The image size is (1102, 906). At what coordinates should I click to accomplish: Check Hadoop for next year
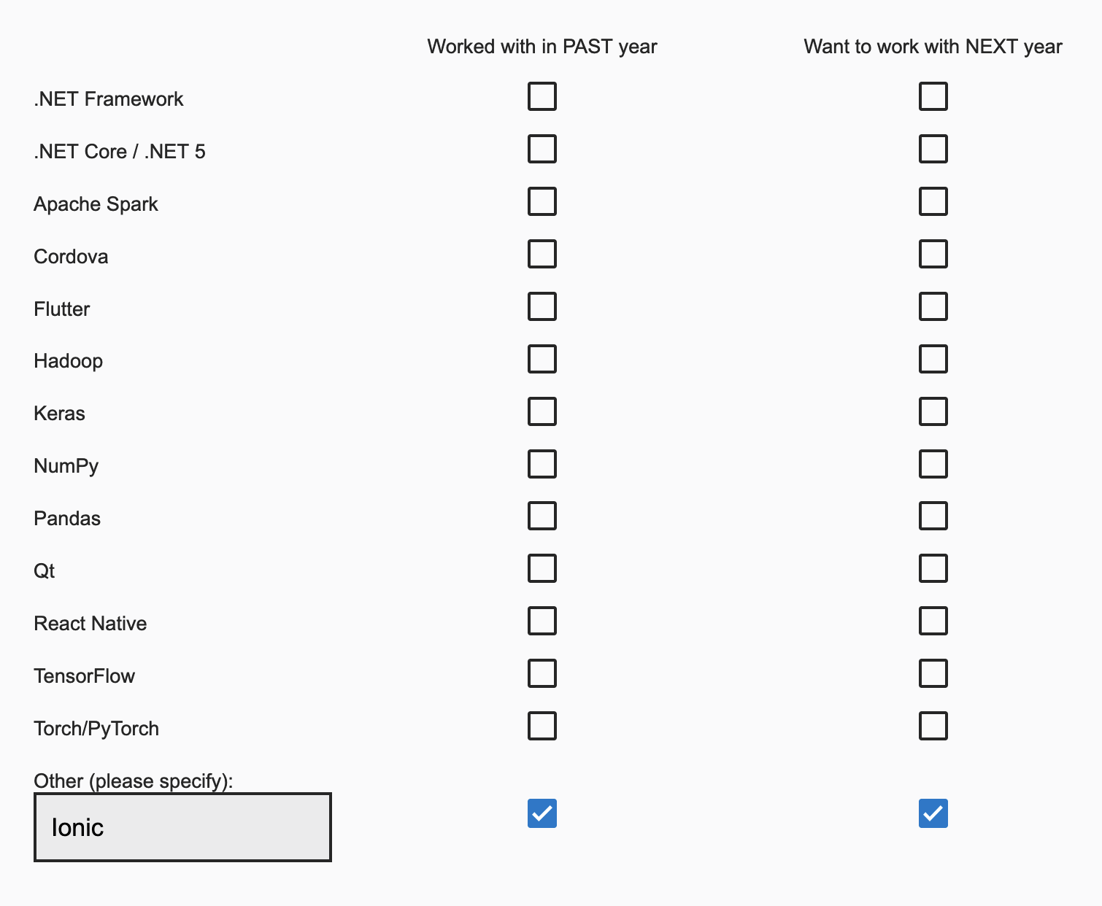pyautogui.click(x=933, y=359)
